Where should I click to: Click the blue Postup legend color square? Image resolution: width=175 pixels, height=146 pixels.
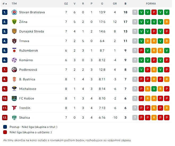pos(5,127)
